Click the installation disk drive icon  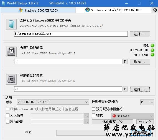tap(11, 79)
